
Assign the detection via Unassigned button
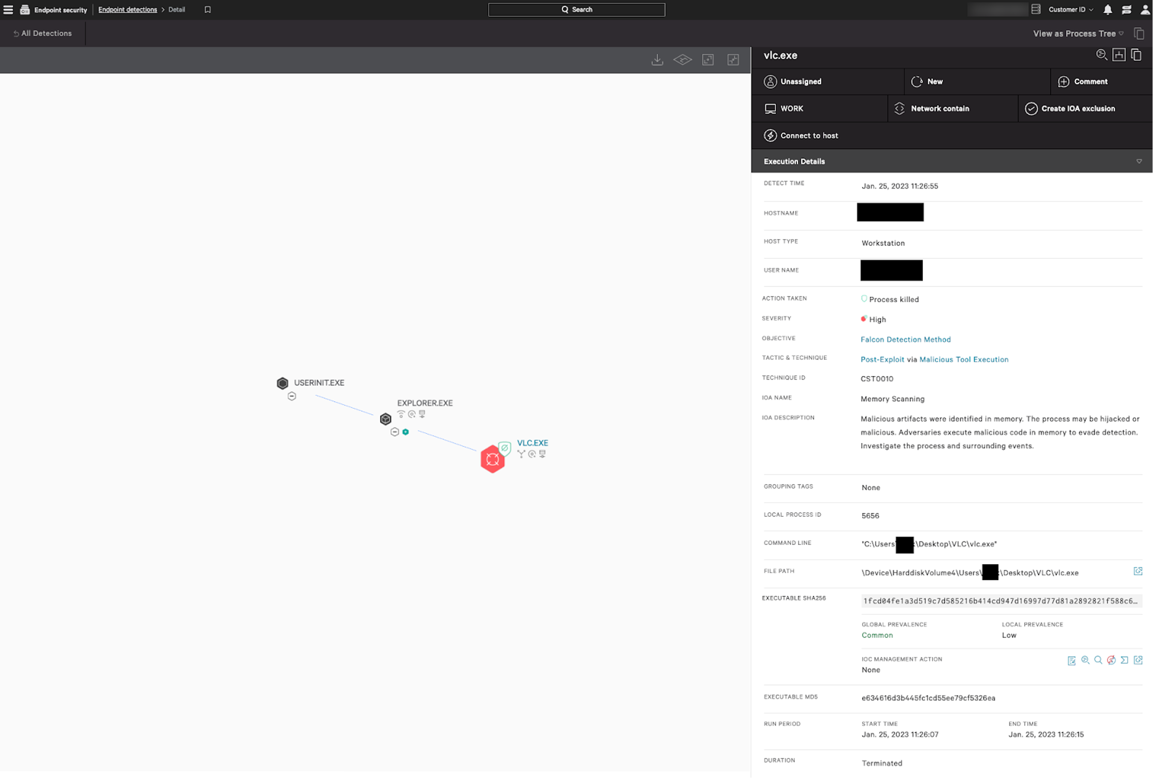pos(828,82)
